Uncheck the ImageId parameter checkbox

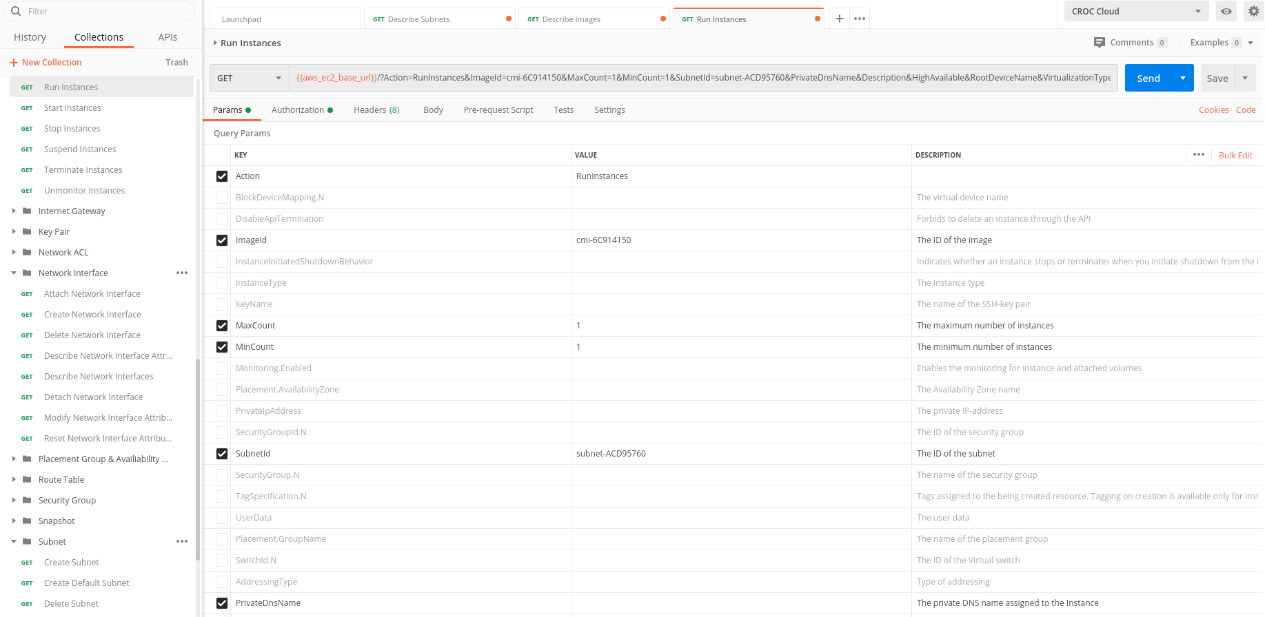(x=222, y=240)
